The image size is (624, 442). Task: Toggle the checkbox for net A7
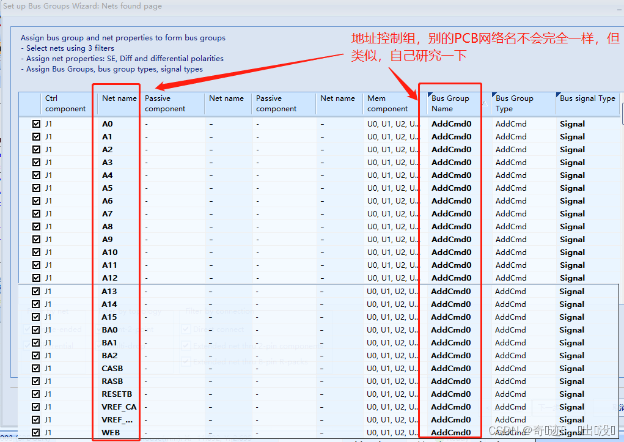[x=36, y=214]
